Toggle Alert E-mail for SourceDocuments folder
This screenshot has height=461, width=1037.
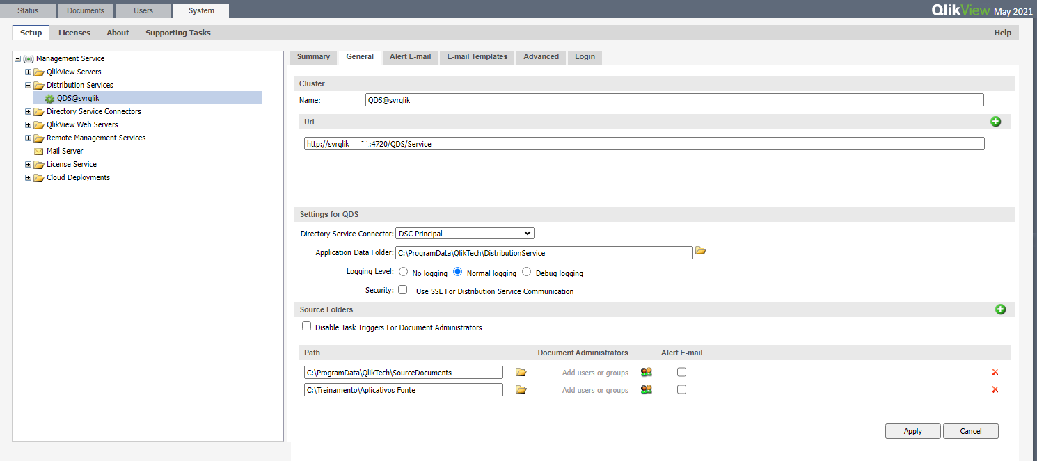681,372
